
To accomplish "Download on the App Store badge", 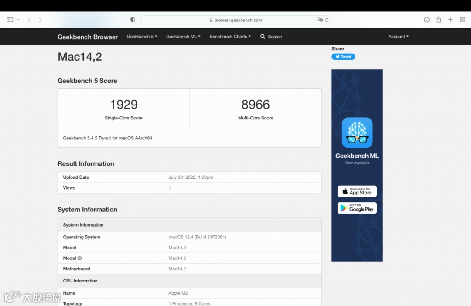I will [x=357, y=191].
